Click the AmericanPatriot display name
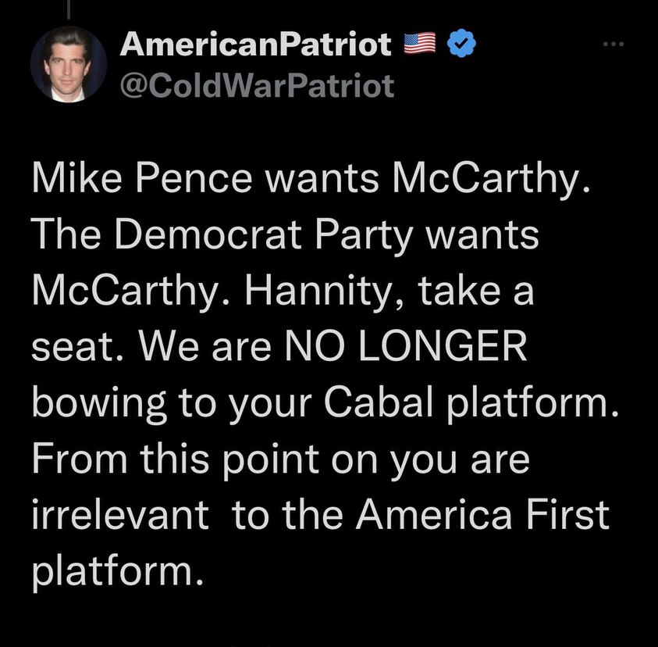This screenshot has height=647, width=658. coord(256,46)
